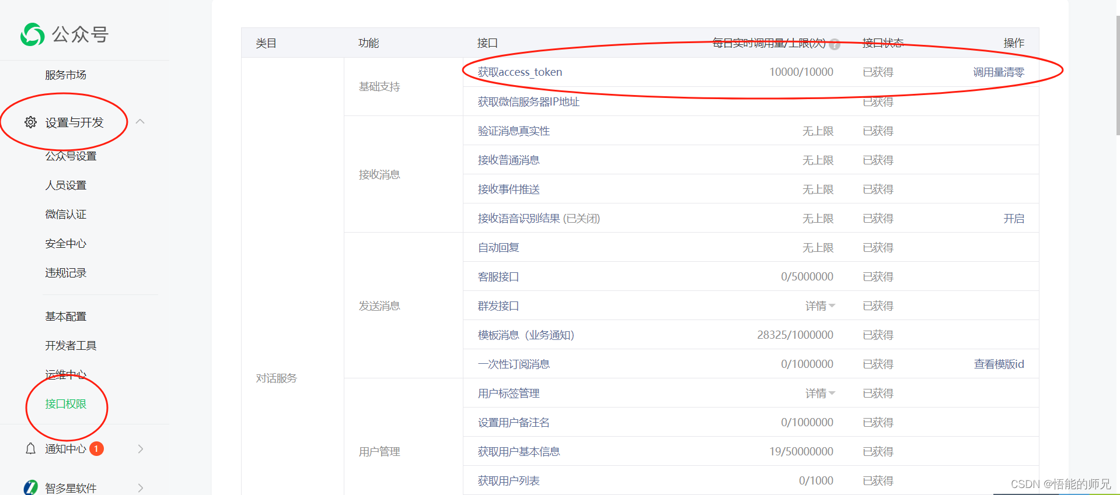Open 服务市场 in the sidebar
This screenshot has height=495, width=1120.
click(65, 75)
